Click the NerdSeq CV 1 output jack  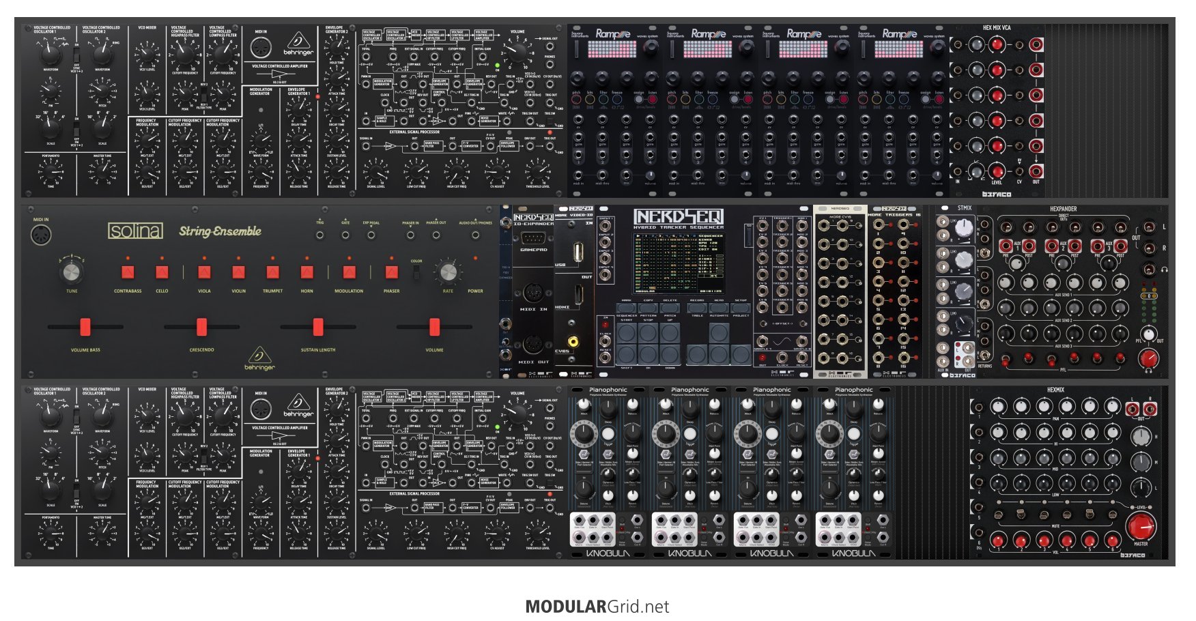pyautogui.click(x=763, y=227)
